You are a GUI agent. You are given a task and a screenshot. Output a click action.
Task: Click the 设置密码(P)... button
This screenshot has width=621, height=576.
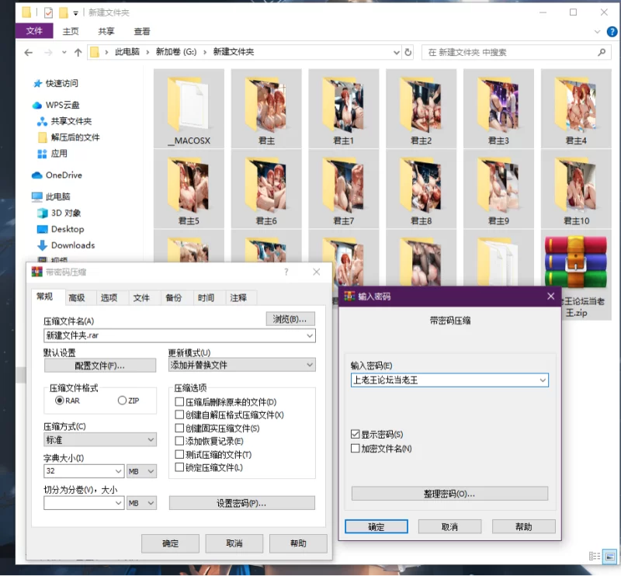pos(241,503)
